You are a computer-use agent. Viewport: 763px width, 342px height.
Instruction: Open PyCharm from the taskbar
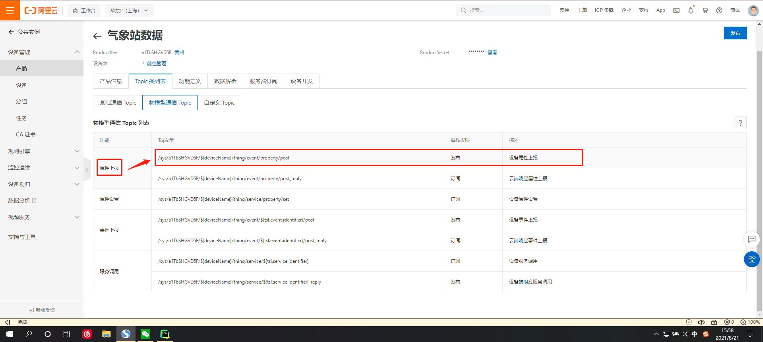(165, 334)
